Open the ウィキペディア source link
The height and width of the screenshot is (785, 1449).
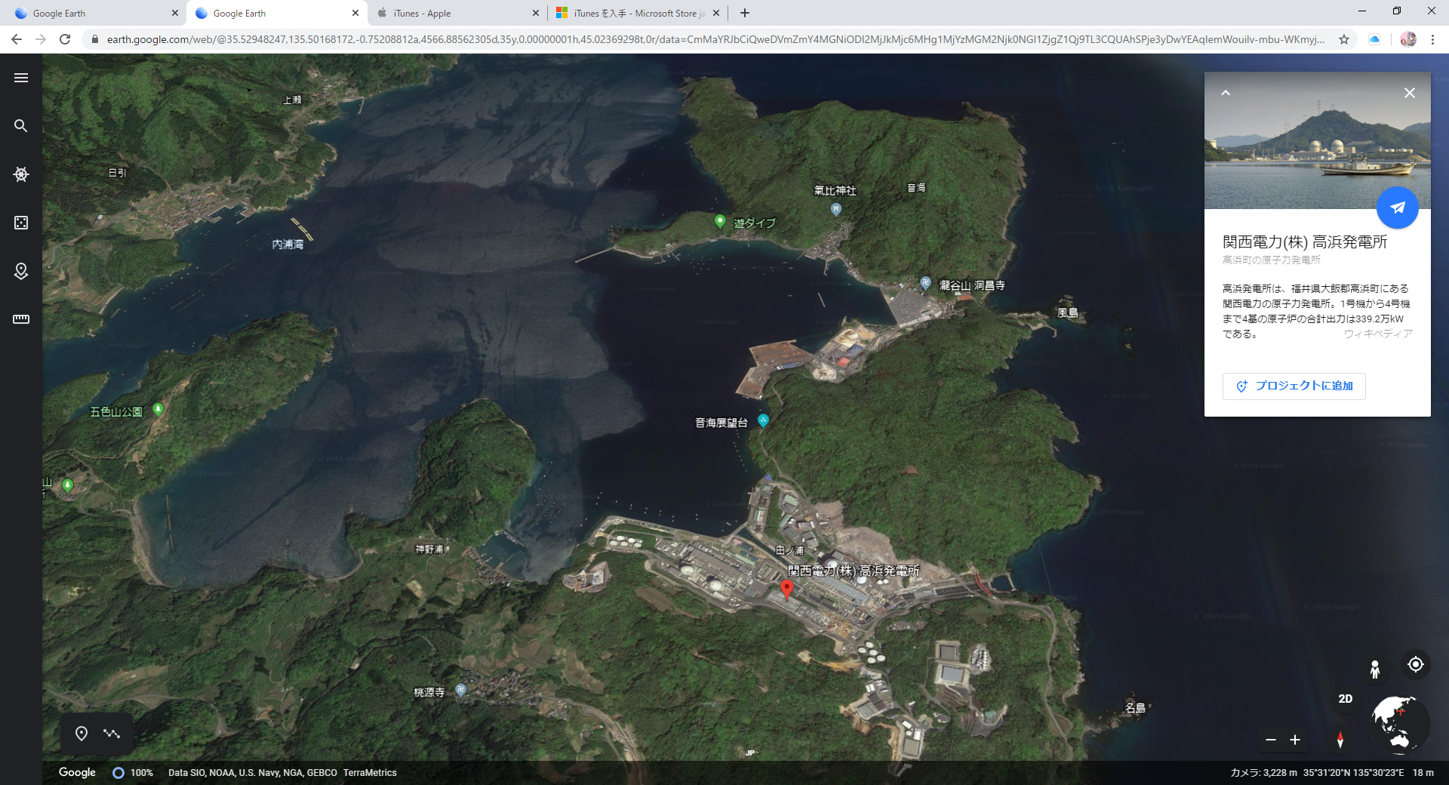(x=1378, y=334)
